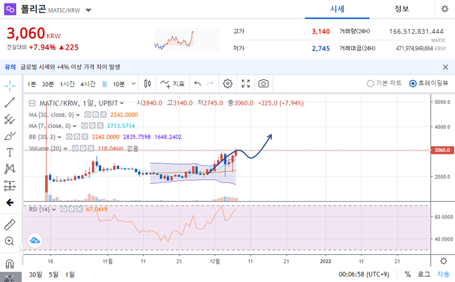Image resolution: width=455 pixels, height=282 pixels.
Task: Open MA 7 indicator settings
Action: pos(92,126)
